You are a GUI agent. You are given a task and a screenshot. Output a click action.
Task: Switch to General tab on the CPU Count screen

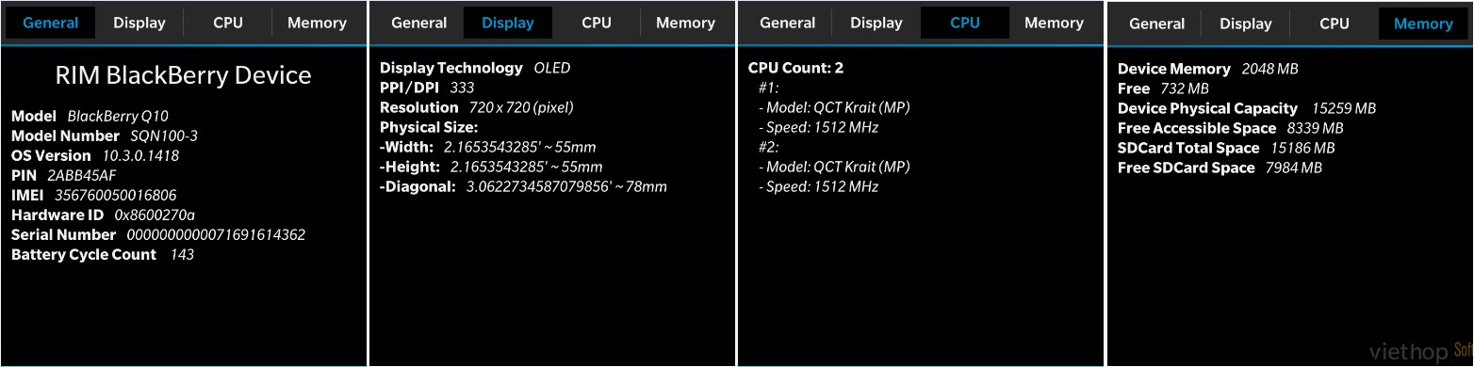[788, 23]
